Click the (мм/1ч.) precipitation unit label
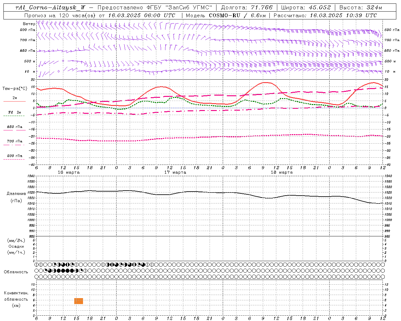Image resolution: width=401 pixels, height=321 pixels. tap(16, 252)
